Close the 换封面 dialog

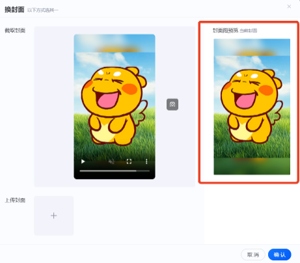click(289, 7)
